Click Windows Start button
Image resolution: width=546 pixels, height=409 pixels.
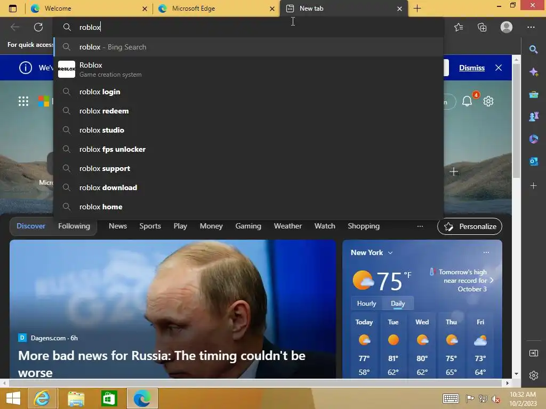click(13, 398)
